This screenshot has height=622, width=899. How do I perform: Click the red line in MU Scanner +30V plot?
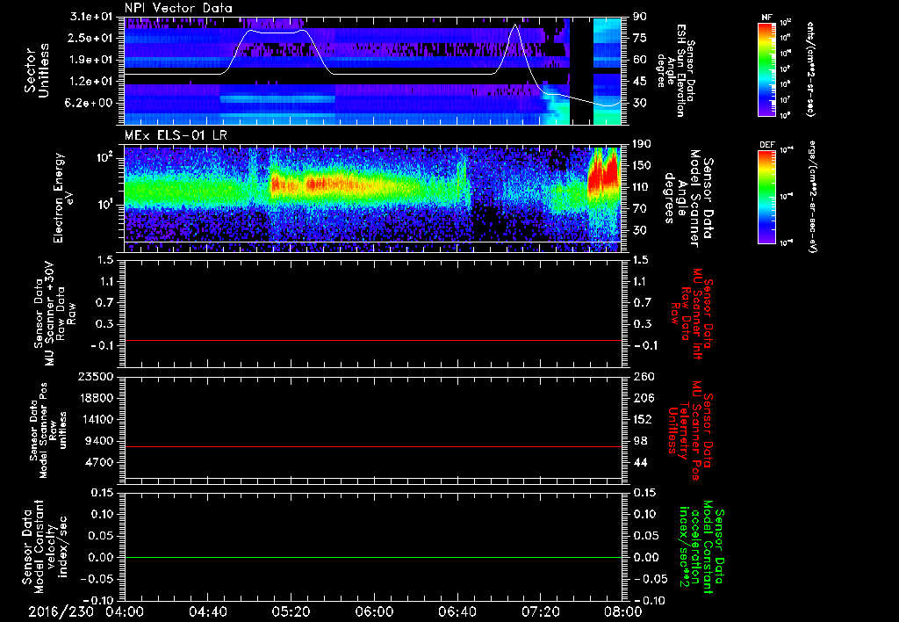click(x=372, y=340)
